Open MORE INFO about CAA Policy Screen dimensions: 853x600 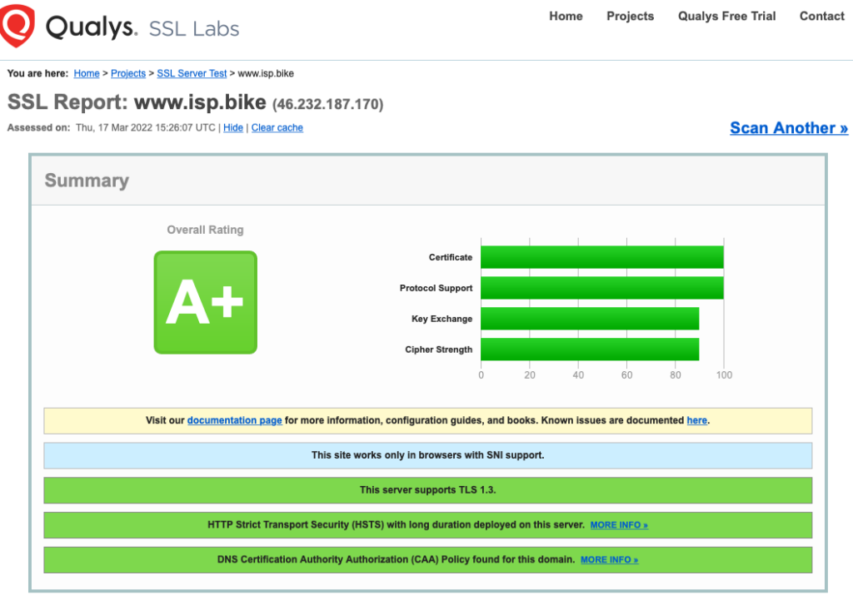(x=609, y=559)
